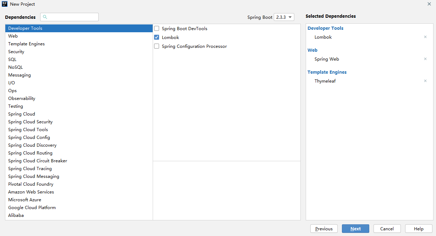Focus the Dependencies search field
The height and width of the screenshot is (236, 436).
tap(69, 17)
